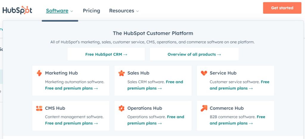This screenshot has height=139, width=305.
Task: Click the Sales Hub star icon
Action: click(121, 73)
